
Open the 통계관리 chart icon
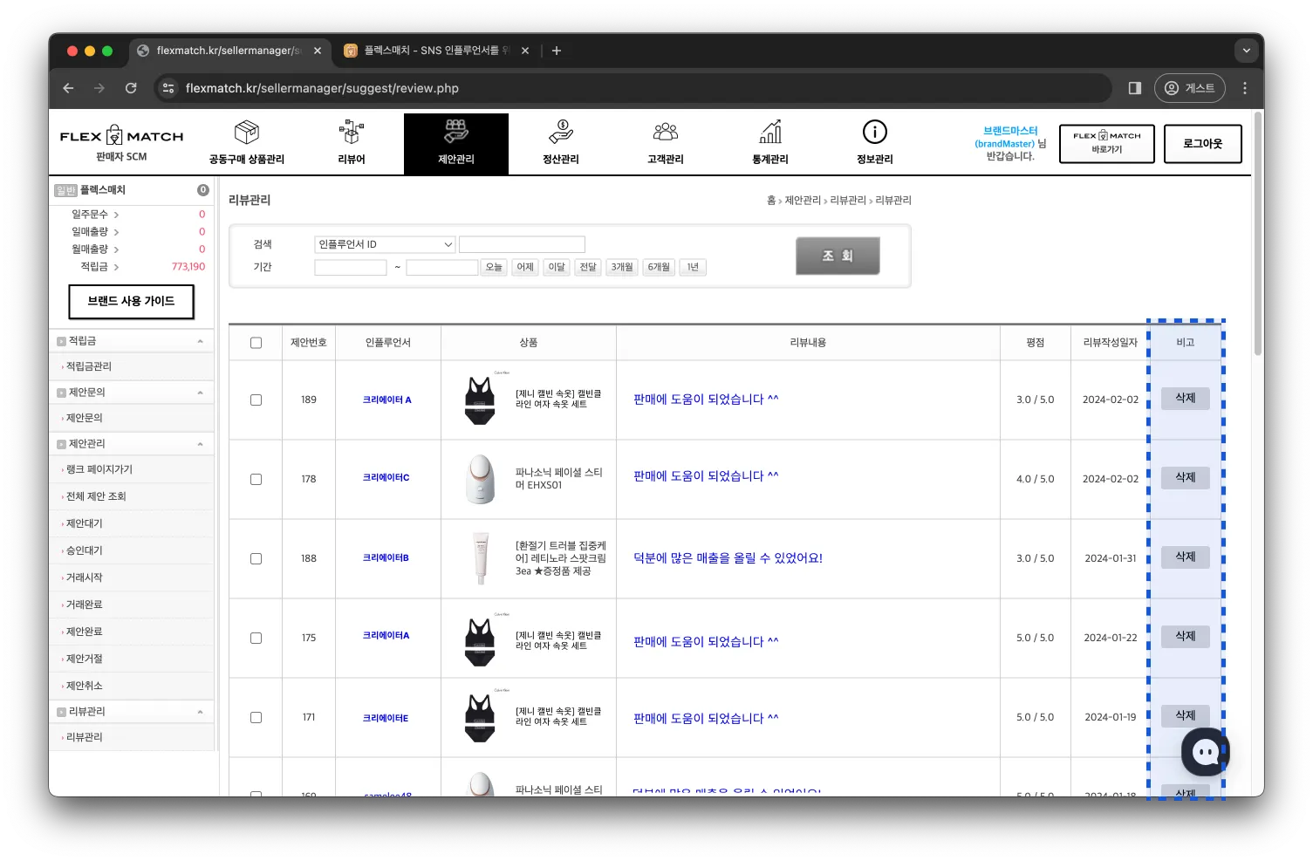point(770,133)
